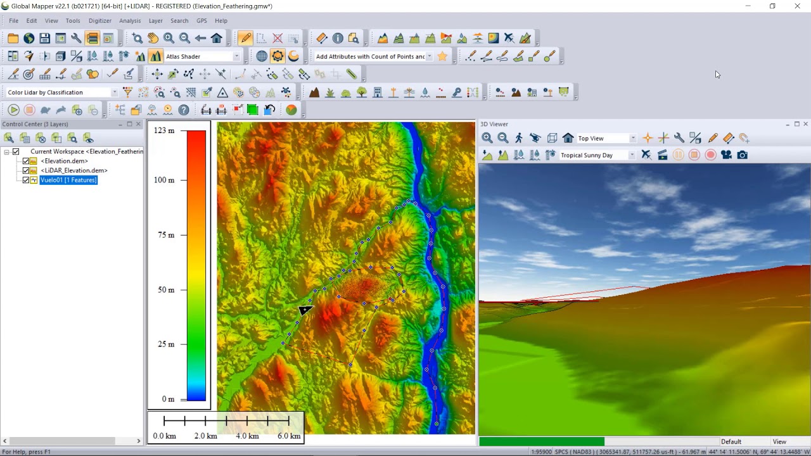Open the Top View dropdown in 3D Viewer

pyautogui.click(x=632, y=138)
